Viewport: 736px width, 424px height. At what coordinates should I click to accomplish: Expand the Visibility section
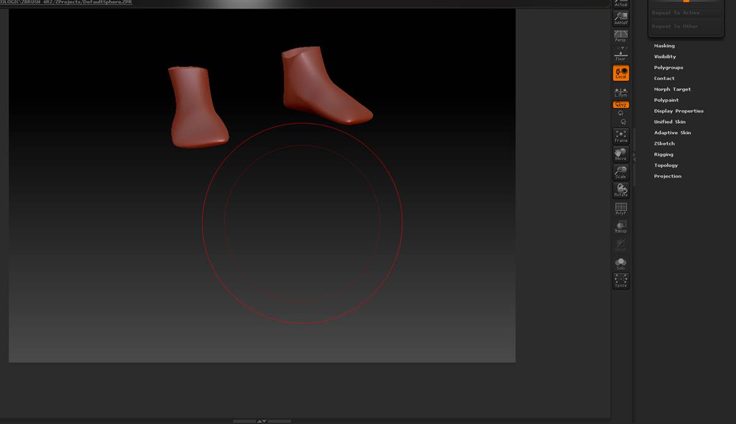pos(665,57)
